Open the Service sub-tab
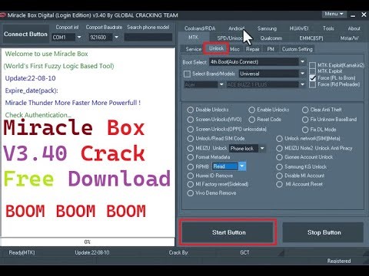369x276 pixels. [x=193, y=49]
